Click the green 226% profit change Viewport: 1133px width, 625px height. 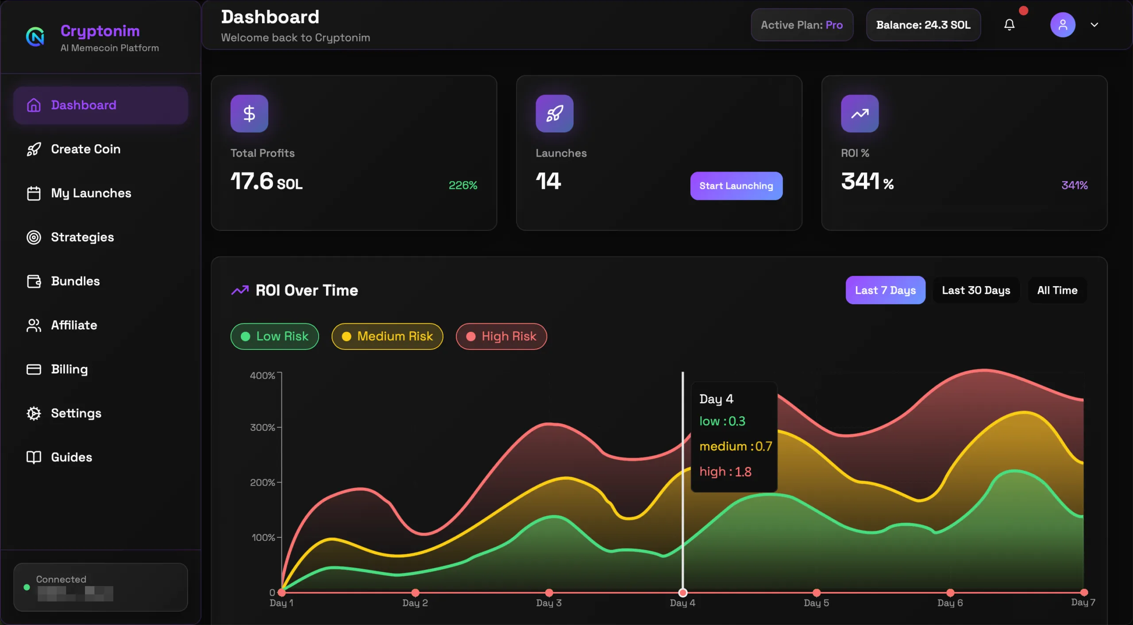coord(463,185)
